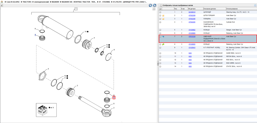This screenshot has height=123, width=257.
Task: Open 41.216.010 ЦИЛИНДР РУЛ. УПР. breadcrumb
Action: [130, 2]
